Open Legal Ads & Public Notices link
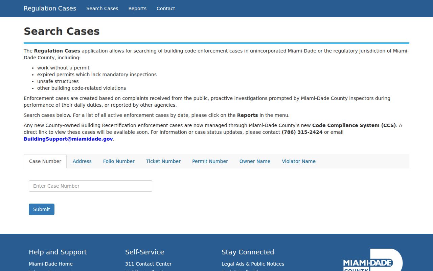 (x=253, y=264)
